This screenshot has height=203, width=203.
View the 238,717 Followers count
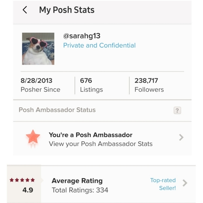pyautogui.click(x=149, y=85)
